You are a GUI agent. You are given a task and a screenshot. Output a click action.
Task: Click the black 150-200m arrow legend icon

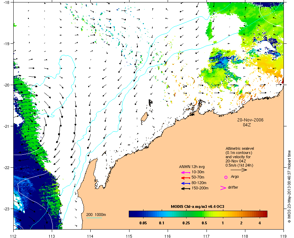186,189
